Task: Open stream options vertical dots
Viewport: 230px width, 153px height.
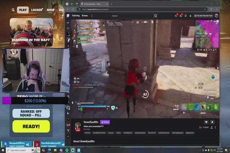Action: [x=215, y=127]
